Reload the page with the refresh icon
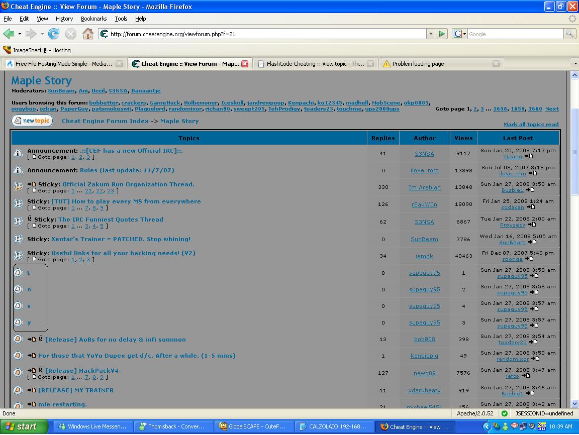Viewport: 579px width, 435px height. (54, 34)
